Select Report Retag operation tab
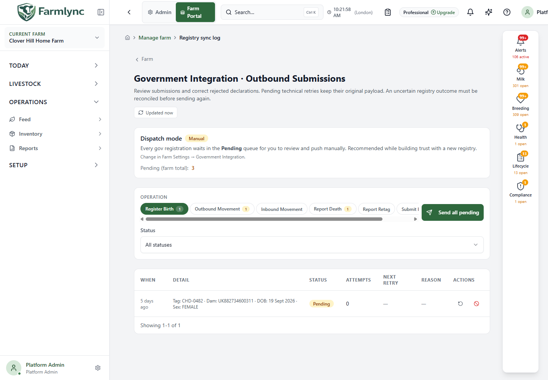Viewport: 548px width, 380px height. click(x=376, y=209)
